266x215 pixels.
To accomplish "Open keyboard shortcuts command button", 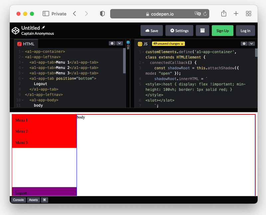I will (x=45, y=200).
